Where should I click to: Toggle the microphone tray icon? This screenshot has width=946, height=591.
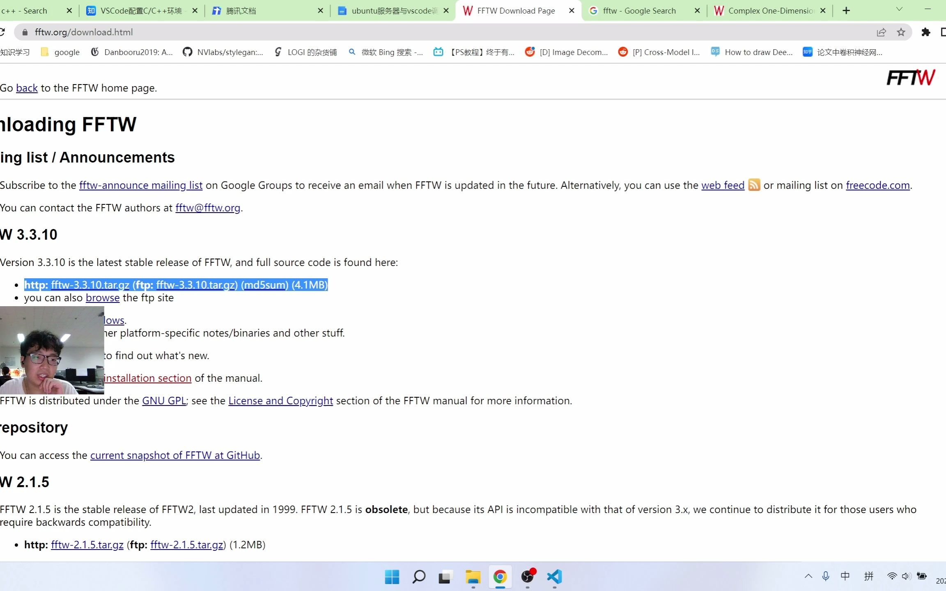(826, 576)
